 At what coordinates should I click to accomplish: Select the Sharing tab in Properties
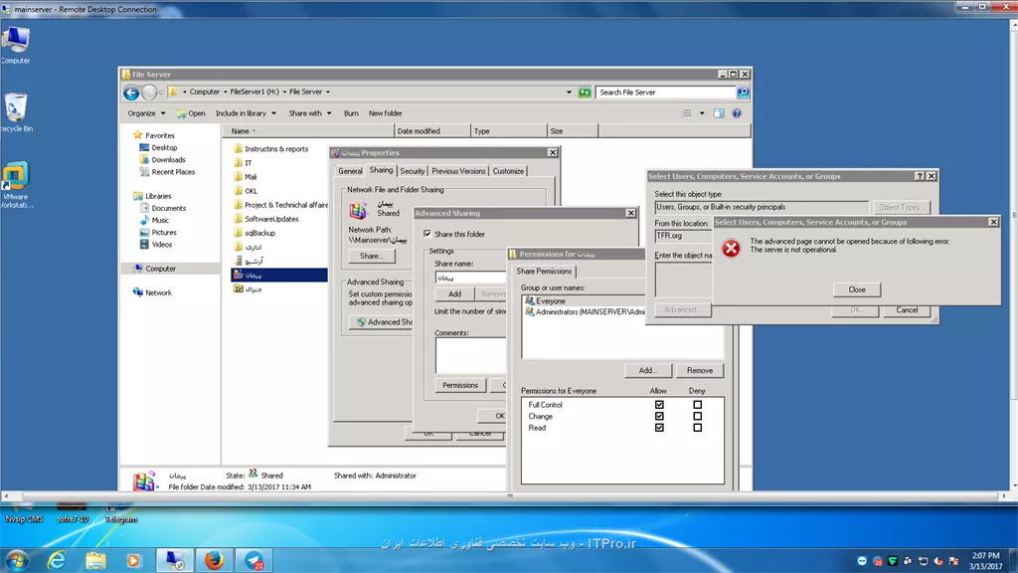(x=381, y=170)
